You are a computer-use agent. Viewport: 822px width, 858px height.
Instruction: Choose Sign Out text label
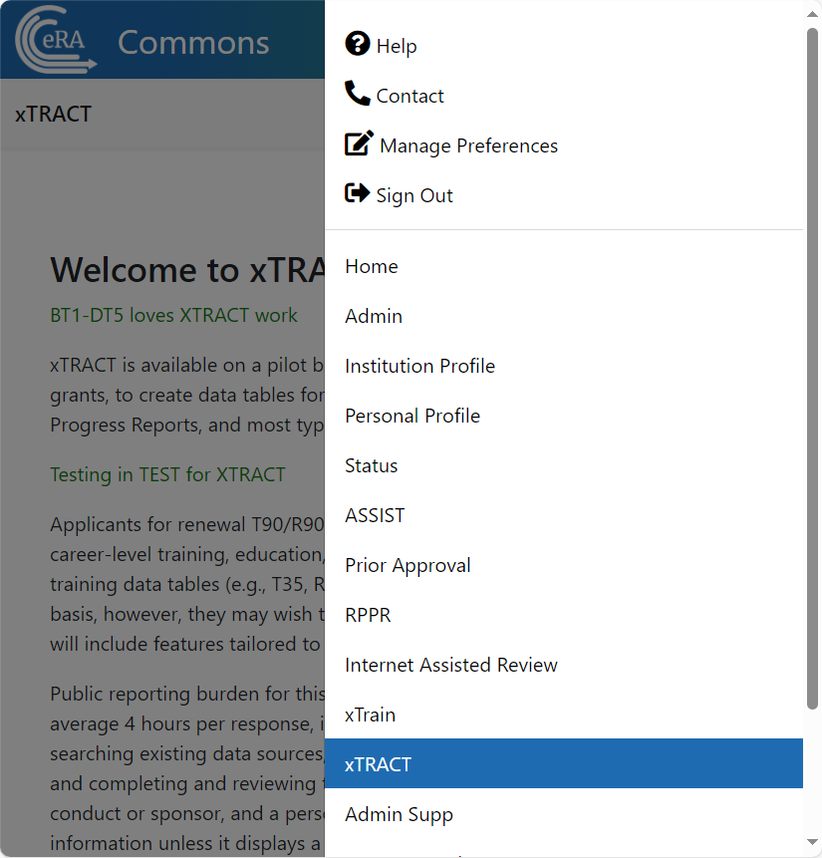tap(414, 195)
